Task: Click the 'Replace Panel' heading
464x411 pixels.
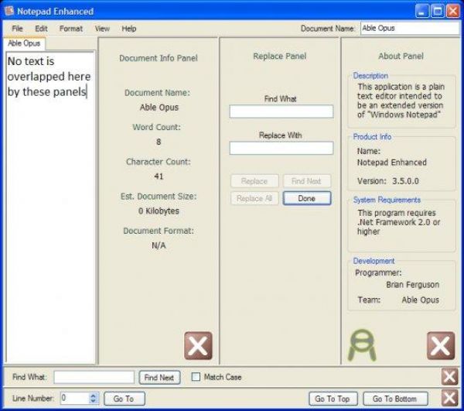Action: 280,57
